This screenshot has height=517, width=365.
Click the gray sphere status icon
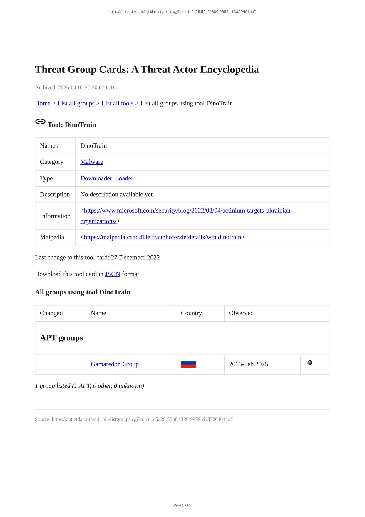coord(310,363)
